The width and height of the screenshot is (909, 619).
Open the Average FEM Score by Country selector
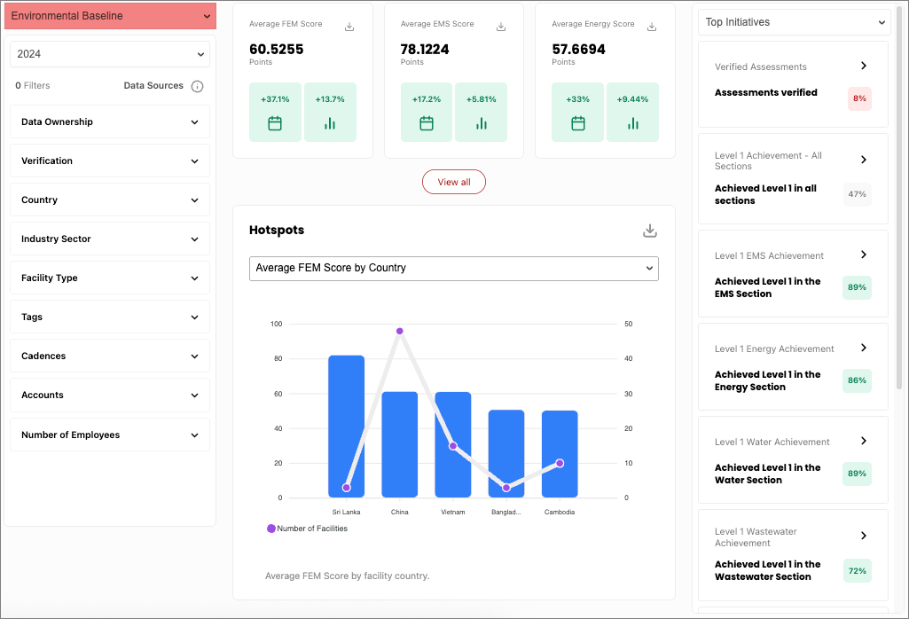pos(454,268)
